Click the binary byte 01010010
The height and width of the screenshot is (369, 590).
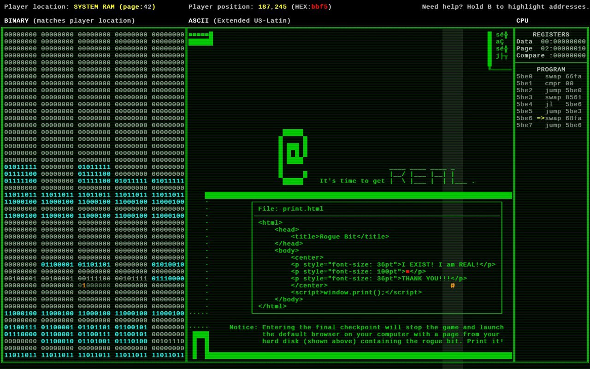[168, 265]
